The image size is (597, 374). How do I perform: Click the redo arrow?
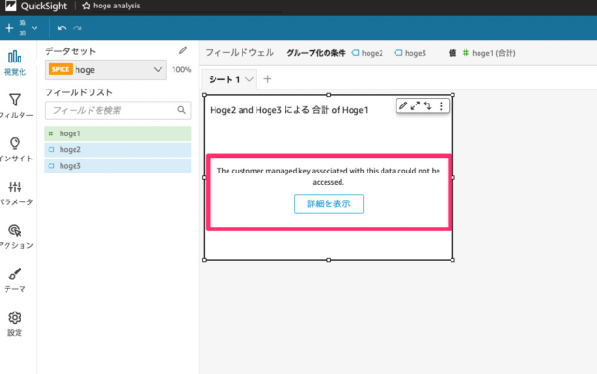click(x=77, y=28)
